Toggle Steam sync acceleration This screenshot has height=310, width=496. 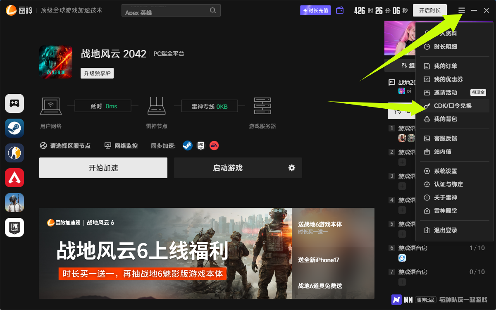[x=187, y=145]
